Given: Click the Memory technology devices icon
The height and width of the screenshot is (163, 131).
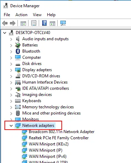Looking at the screenshot, I should pyautogui.click(x=18, y=107).
